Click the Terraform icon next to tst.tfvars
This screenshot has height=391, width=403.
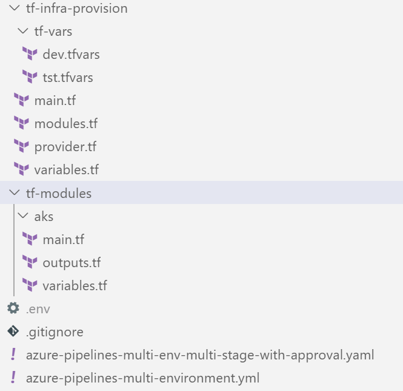point(30,76)
